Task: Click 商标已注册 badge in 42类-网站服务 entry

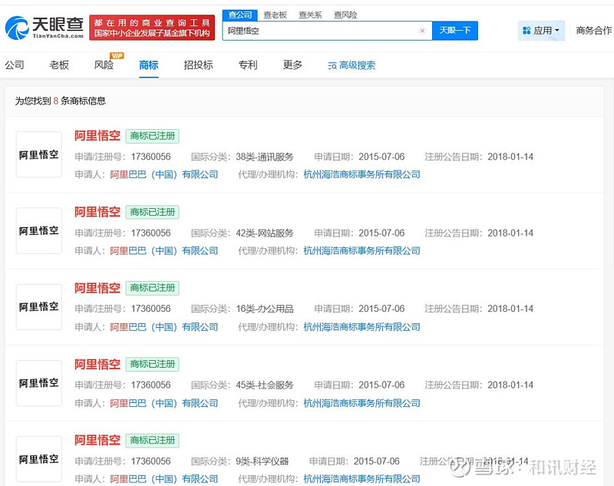Action: pos(152,212)
